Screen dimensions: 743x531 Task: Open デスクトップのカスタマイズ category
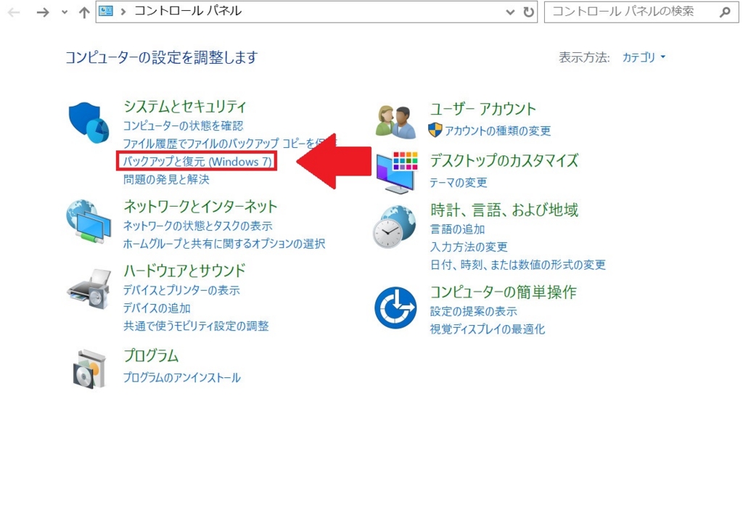point(504,160)
